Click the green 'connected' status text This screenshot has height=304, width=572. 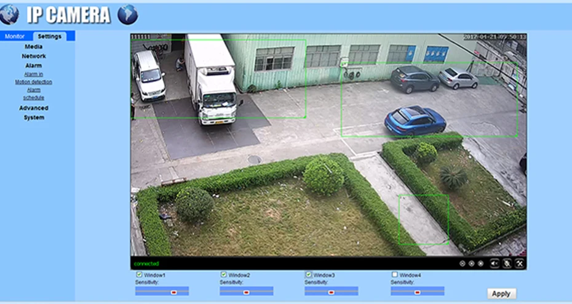point(146,263)
